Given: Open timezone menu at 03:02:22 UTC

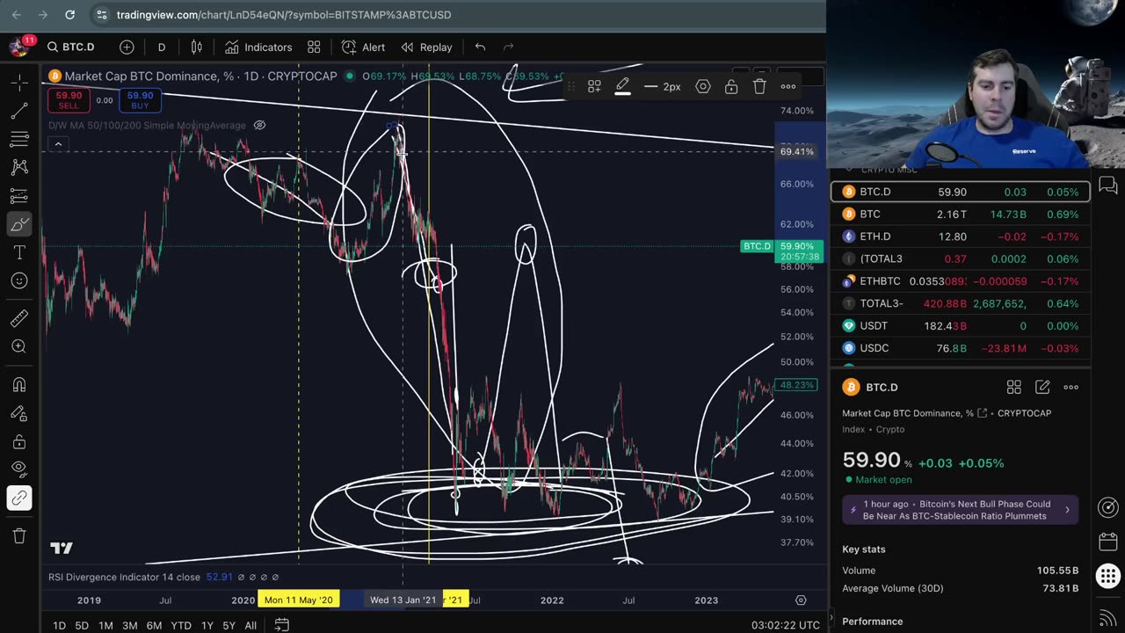Looking at the screenshot, I should pyautogui.click(x=786, y=625).
